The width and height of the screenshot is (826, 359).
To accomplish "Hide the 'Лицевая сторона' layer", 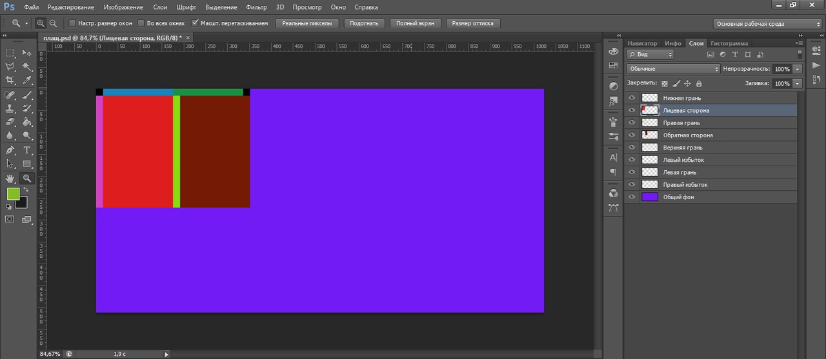I will click(632, 110).
